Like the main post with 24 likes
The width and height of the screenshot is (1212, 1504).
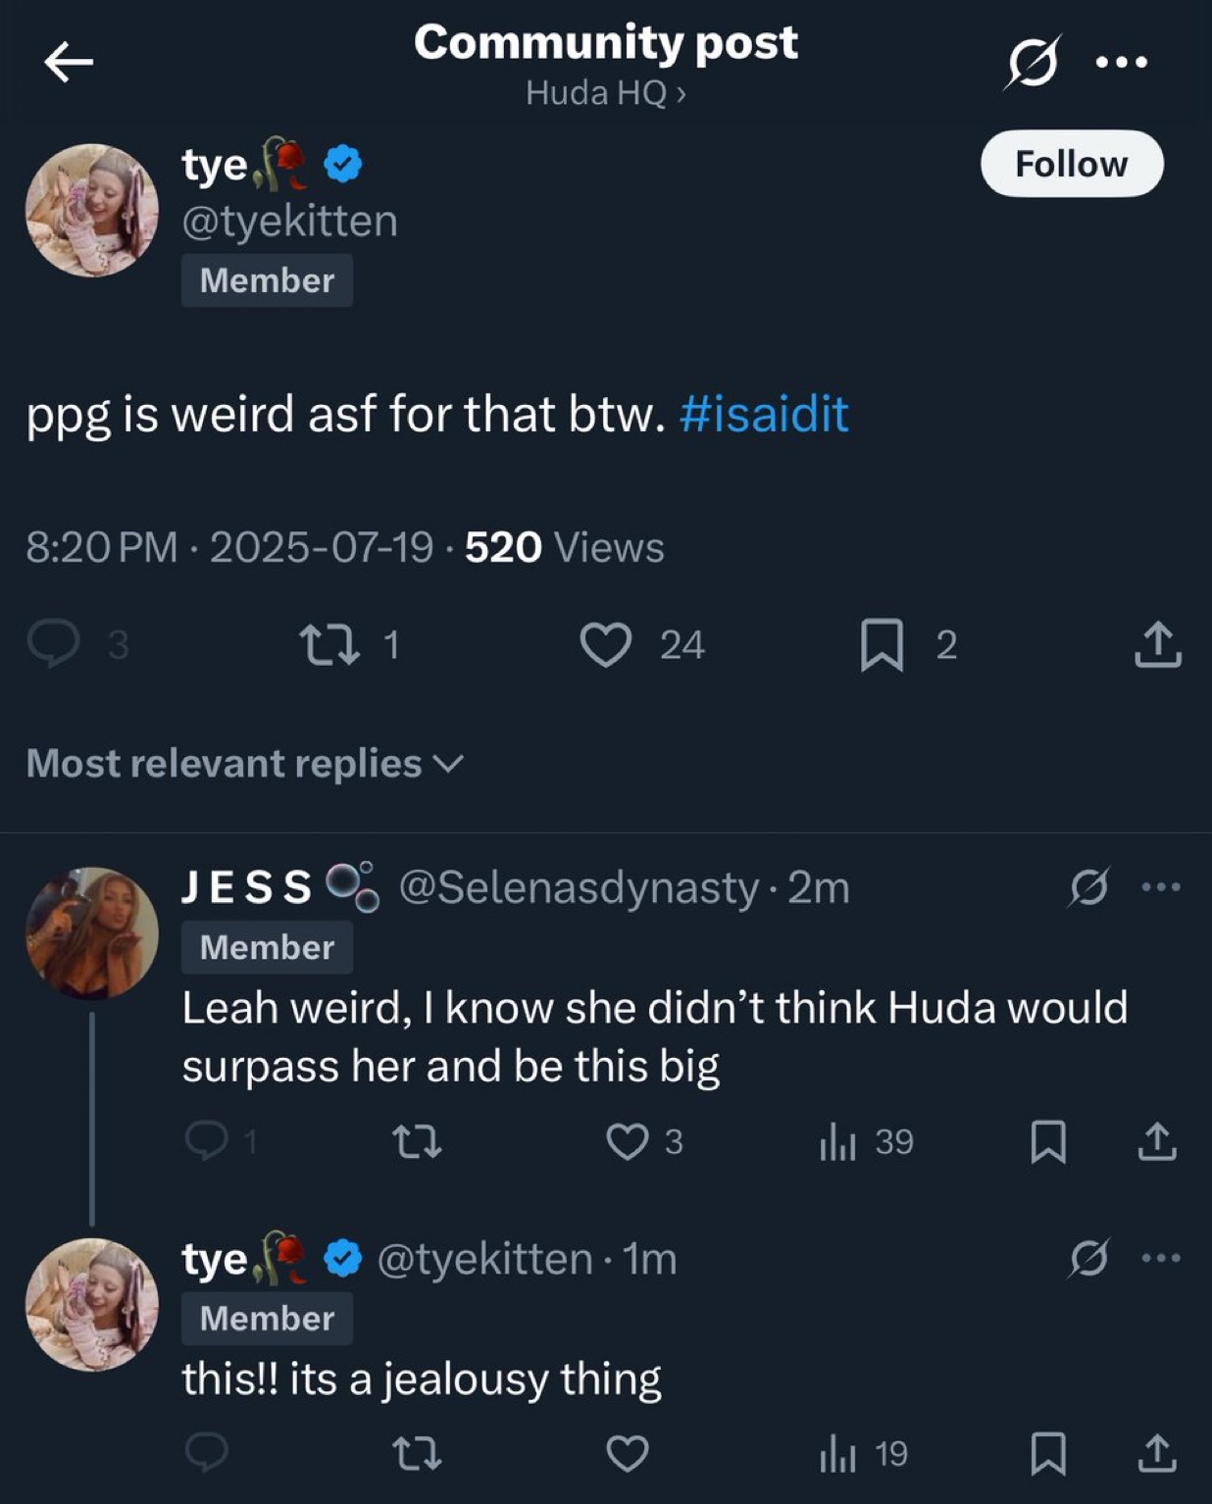point(605,645)
